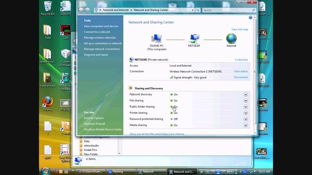The image size is (312, 175).
Task: Click the Network and S... taskbar button
Action: coord(181,172)
